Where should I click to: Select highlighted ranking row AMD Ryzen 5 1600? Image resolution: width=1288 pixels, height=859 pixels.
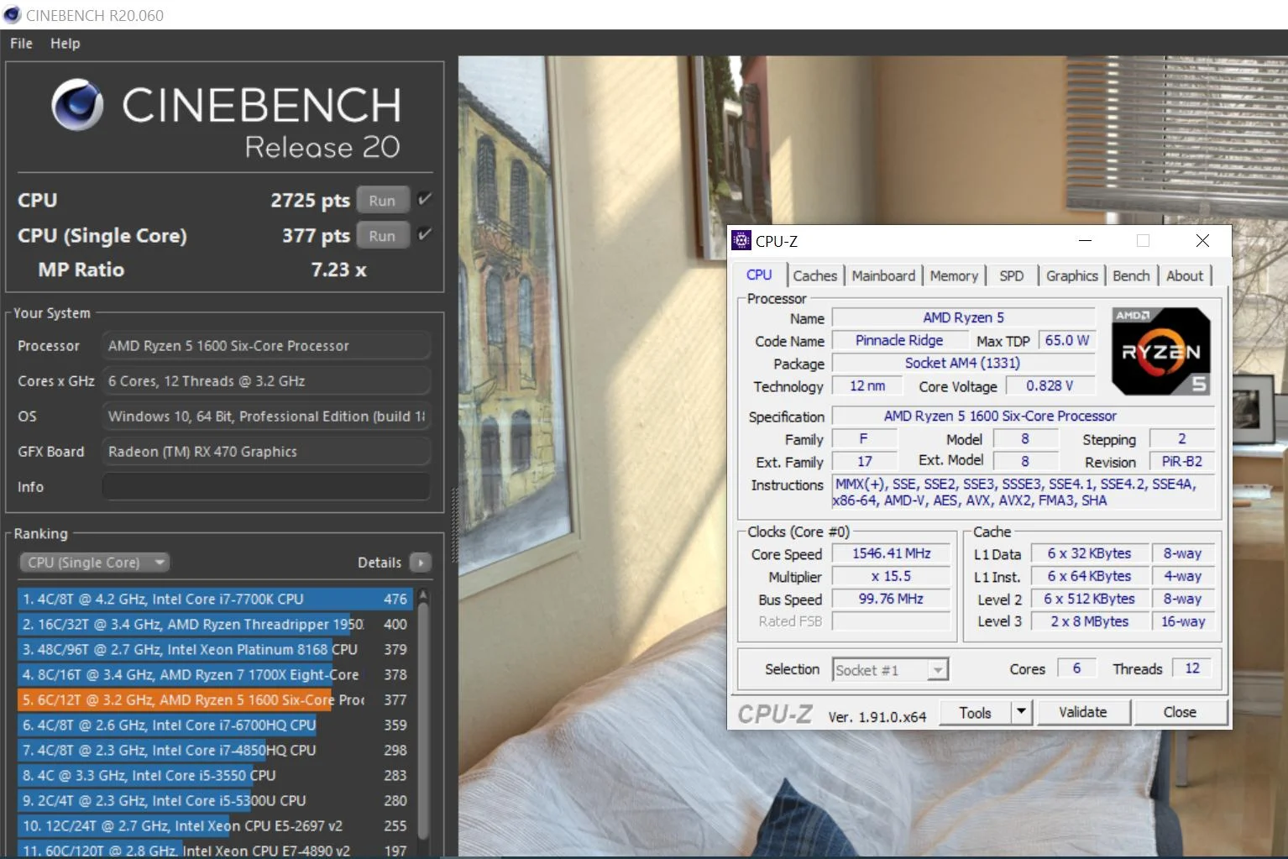(215, 699)
